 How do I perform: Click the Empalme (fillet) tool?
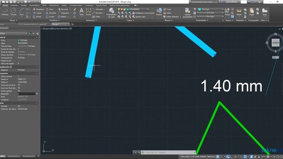[64, 13]
